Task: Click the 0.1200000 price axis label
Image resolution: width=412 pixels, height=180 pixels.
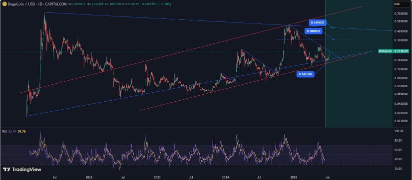Action: (401, 69)
